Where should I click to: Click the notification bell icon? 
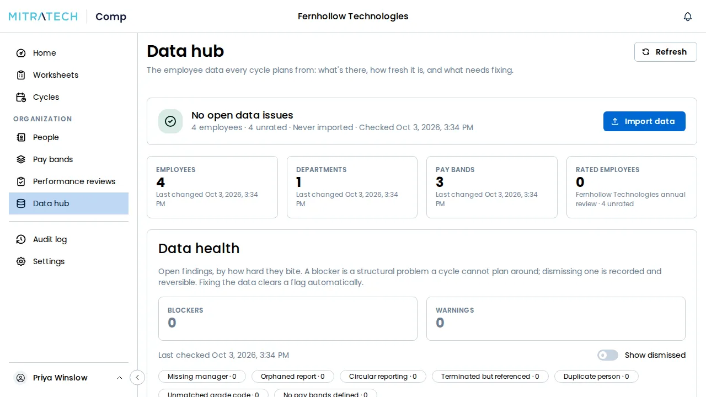pyautogui.click(x=688, y=17)
